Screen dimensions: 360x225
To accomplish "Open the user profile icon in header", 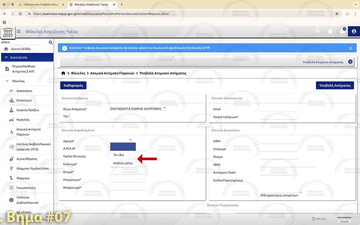I will click(354, 31).
